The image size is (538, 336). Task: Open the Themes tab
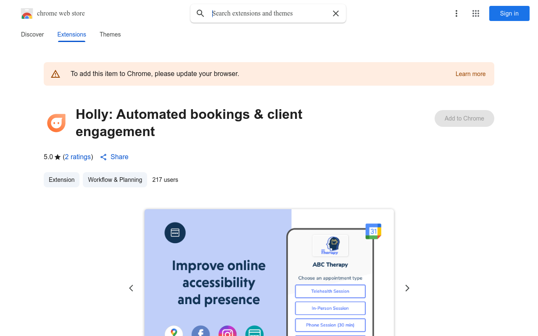110,34
